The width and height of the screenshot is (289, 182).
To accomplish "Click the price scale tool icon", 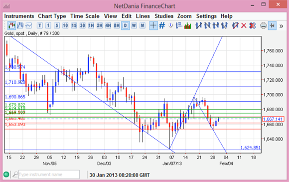I will point(179,25).
